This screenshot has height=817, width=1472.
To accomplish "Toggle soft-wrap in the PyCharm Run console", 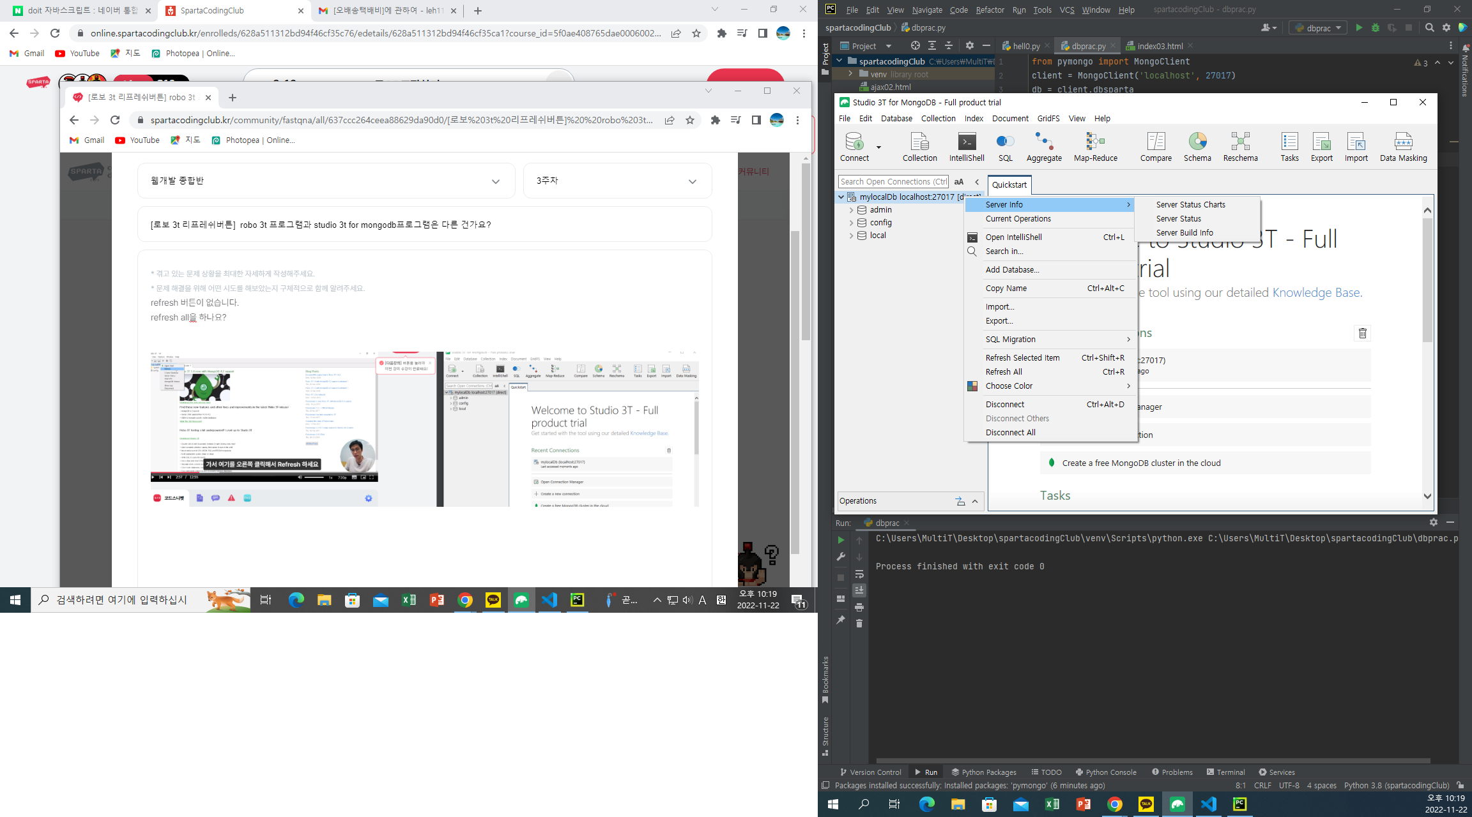I will [x=859, y=574].
